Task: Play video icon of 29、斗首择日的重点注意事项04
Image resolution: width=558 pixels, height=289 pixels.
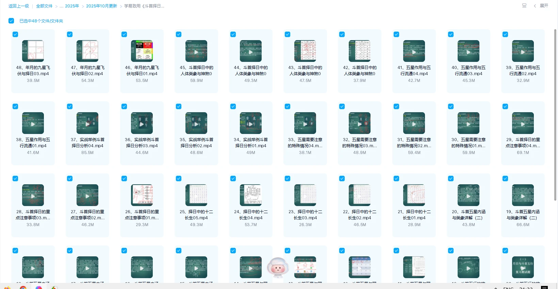Action: point(523,123)
